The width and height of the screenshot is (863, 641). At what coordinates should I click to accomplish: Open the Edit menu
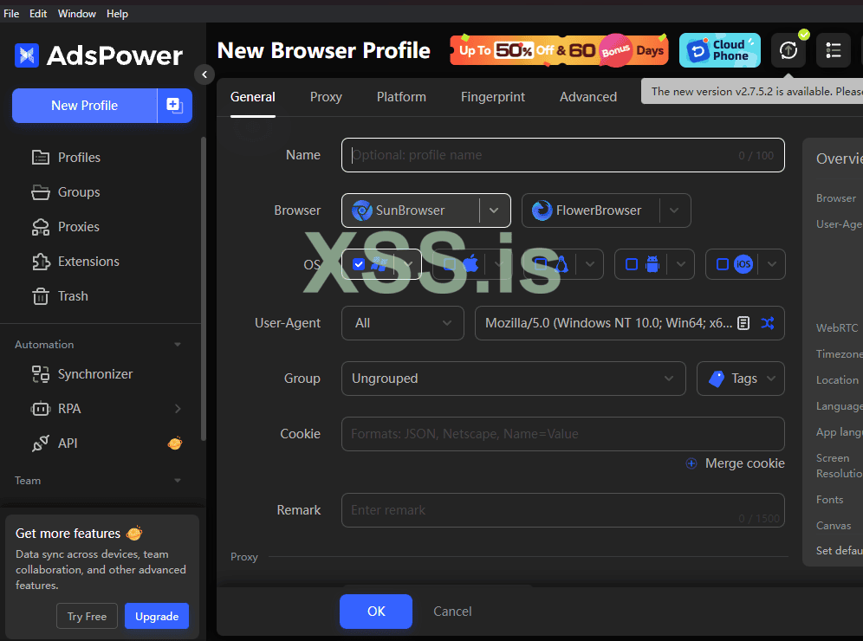pos(38,14)
